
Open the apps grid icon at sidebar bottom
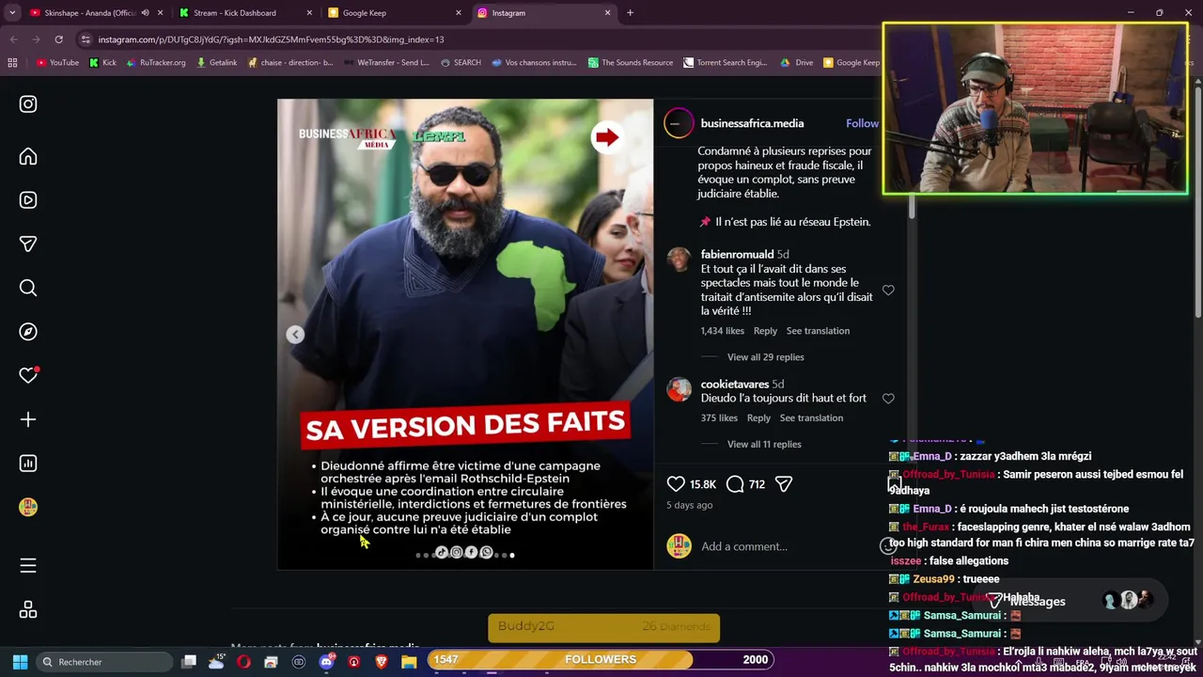coord(28,610)
